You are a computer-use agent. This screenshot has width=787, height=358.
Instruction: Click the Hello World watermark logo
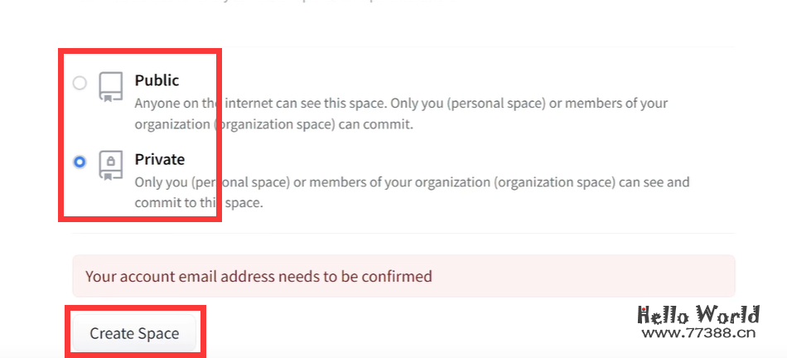698,315
